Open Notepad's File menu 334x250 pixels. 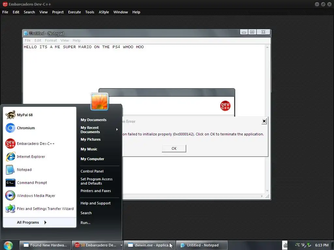click(x=28, y=40)
